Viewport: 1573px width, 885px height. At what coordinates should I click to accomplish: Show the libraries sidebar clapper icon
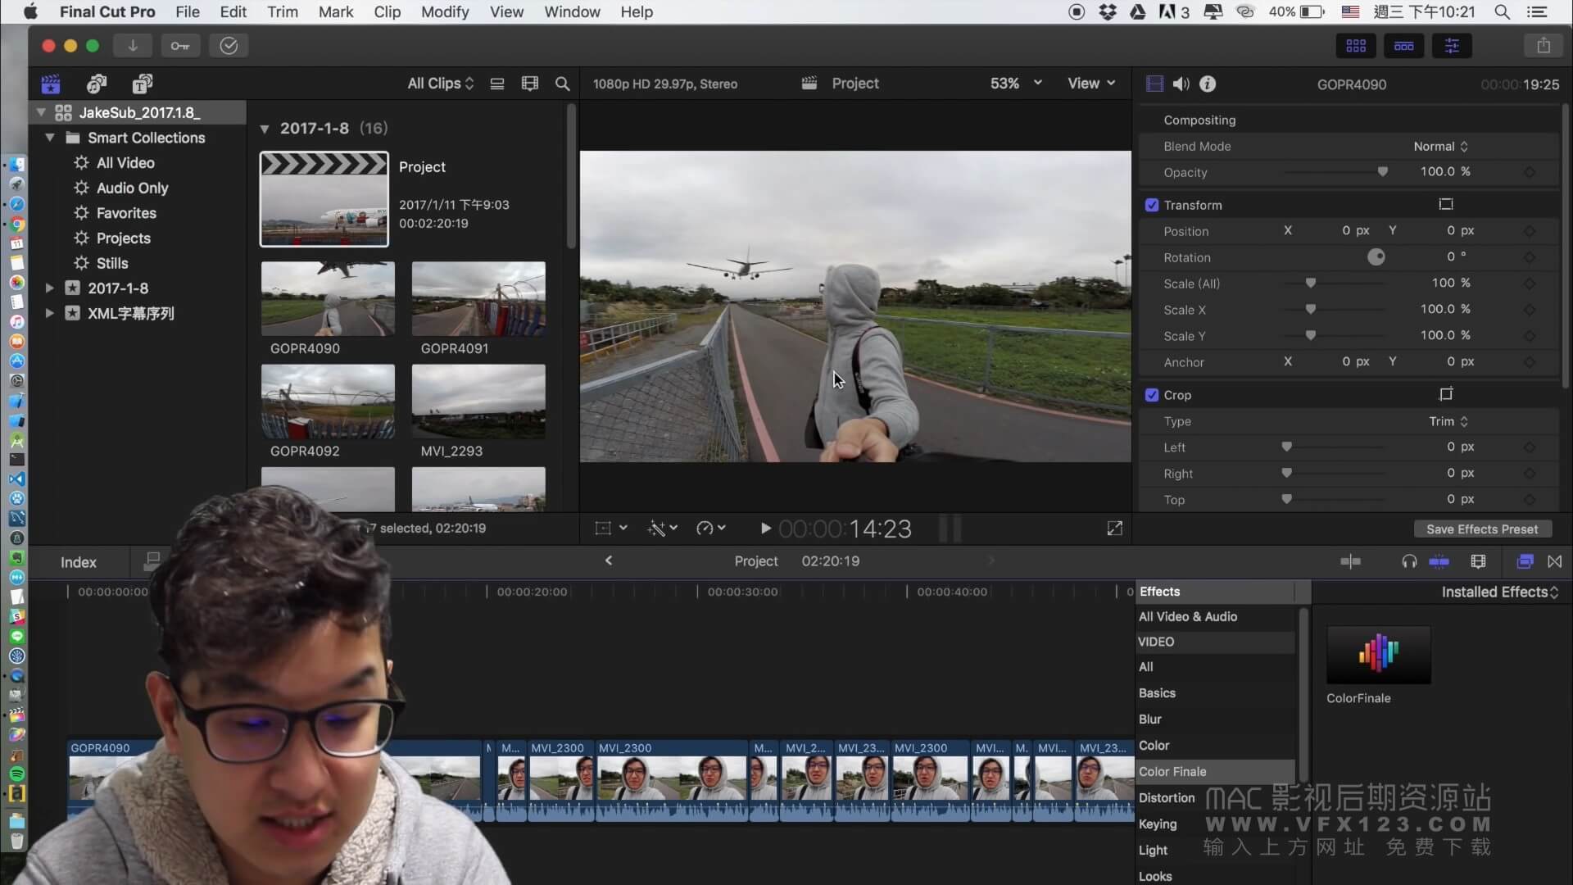coord(51,84)
